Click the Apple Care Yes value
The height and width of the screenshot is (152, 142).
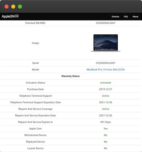pos(105,129)
